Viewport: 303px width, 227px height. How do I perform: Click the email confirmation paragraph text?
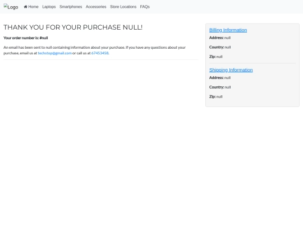(x=94, y=50)
